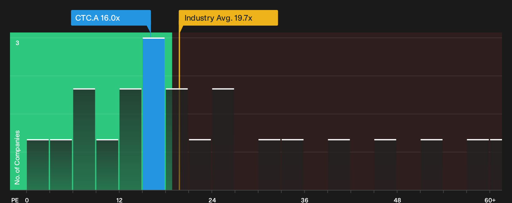Select the bar crossed by the industry average line
Image resolution: width=512 pixels, height=203 pixels.
pos(177,139)
